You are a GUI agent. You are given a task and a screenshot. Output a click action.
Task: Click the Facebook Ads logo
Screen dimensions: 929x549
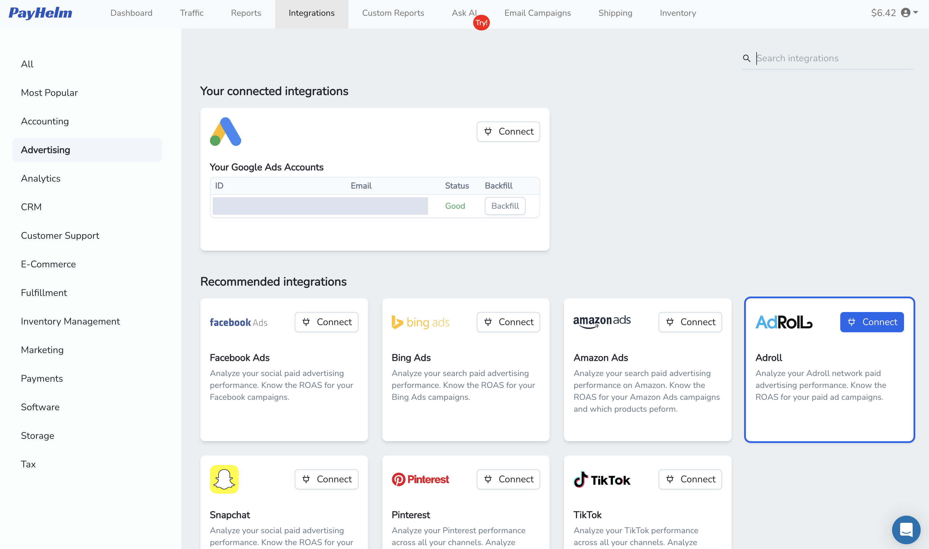tap(239, 322)
